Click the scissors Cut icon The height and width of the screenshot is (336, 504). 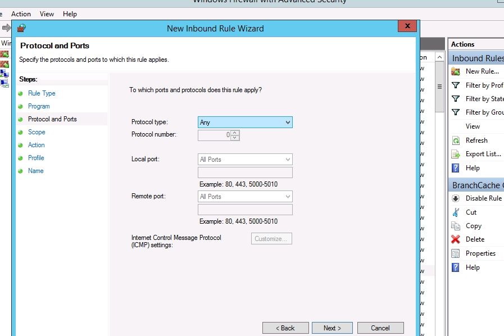[x=456, y=212]
